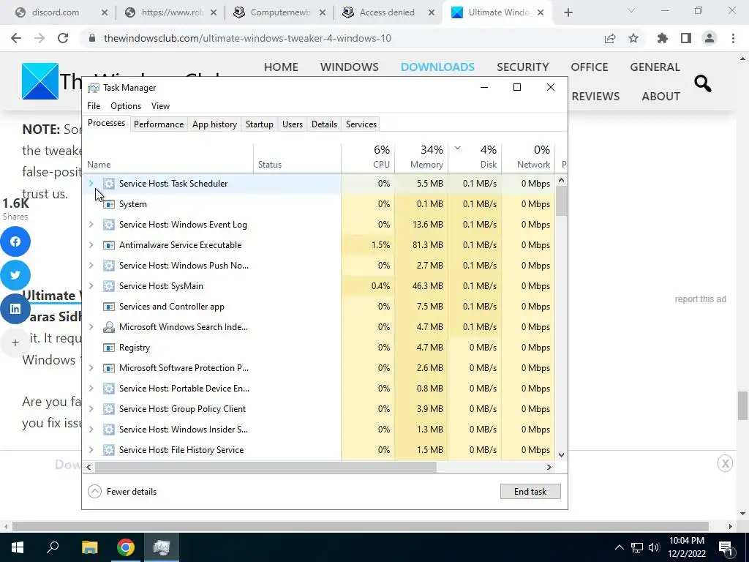Click the browser address bar URL
Viewport: 749px width, 562px height.
(247, 38)
